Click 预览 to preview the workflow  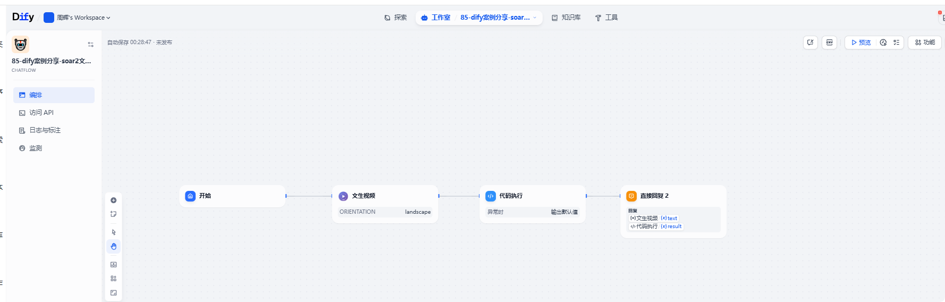(x=860, y=43)
